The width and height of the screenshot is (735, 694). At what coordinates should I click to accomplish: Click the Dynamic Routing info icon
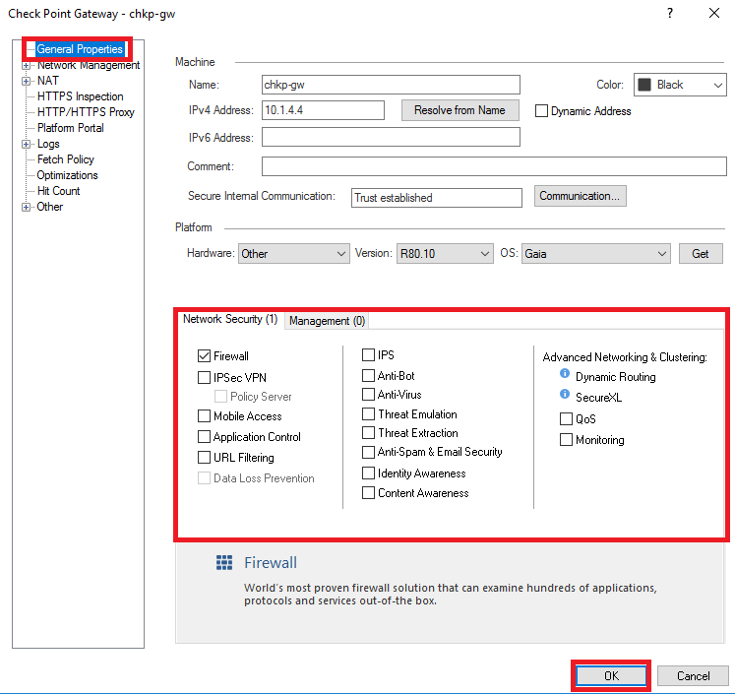(565, 374)
